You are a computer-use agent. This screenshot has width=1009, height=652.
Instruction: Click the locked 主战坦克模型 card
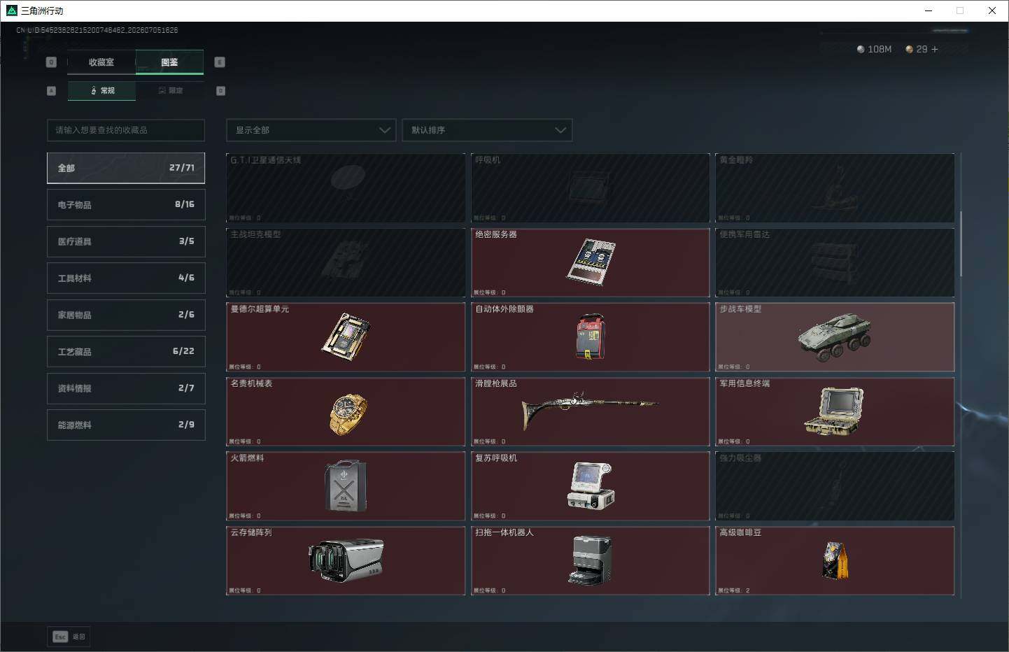346,262
